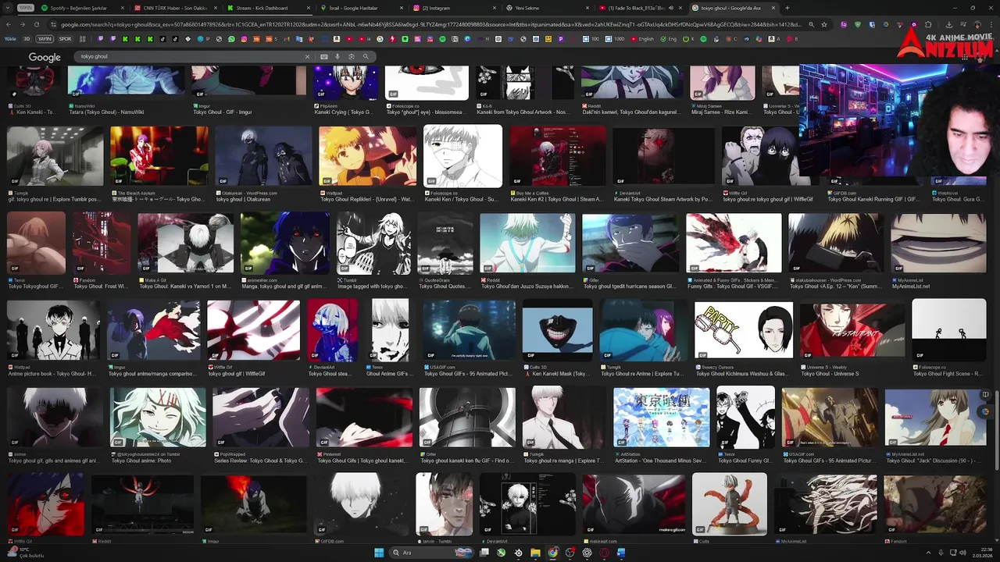Image resolution: width=1000 pixels, height=562 pixels.
Task: Click the Google logo
Action: [45, 57]
